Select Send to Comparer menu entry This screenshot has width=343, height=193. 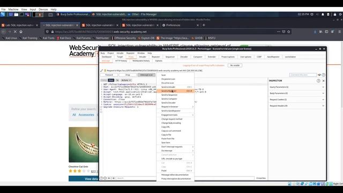tap(176, 99)
